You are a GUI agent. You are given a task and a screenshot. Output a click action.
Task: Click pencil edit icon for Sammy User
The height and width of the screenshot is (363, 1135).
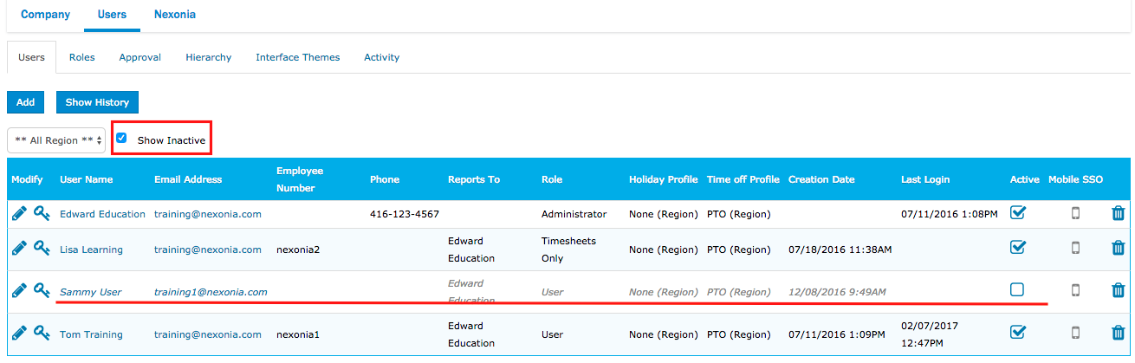pyautogui.click(x=19, y=290)
